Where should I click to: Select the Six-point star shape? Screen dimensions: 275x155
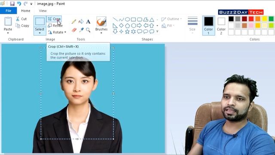pyautogui.click(x=134, y=31)
